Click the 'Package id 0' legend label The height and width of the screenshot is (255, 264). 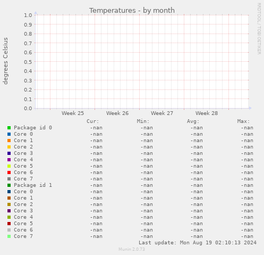33,128
